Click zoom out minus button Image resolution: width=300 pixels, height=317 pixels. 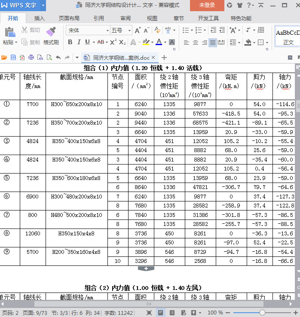pyautogui.click(x=228, y=313)
